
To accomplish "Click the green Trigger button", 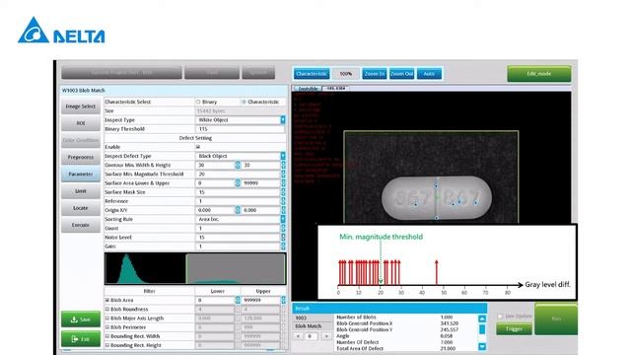I will pos(514,328).
